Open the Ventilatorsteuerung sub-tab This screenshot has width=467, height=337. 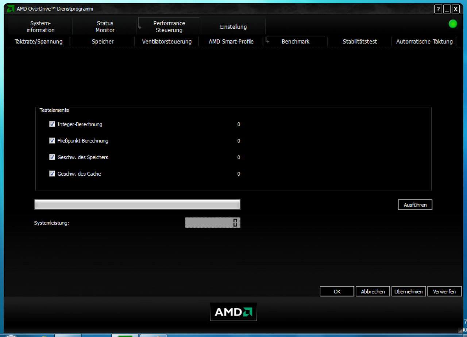(167, 42)
